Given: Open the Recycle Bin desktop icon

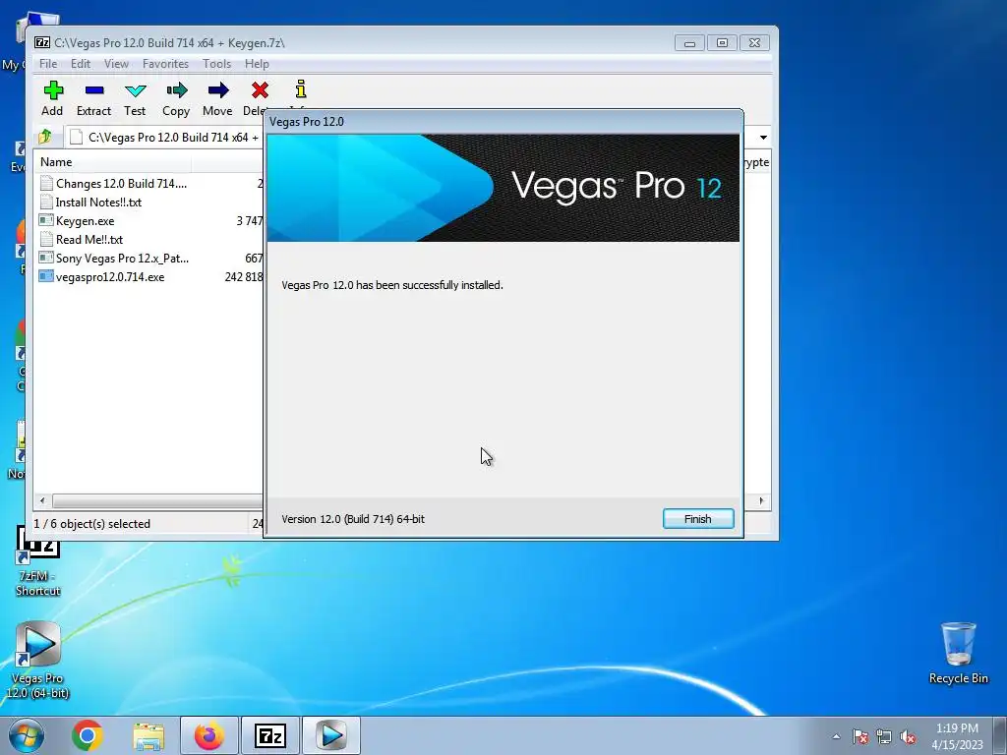Looking at the screenshot, I should (958, 653).
